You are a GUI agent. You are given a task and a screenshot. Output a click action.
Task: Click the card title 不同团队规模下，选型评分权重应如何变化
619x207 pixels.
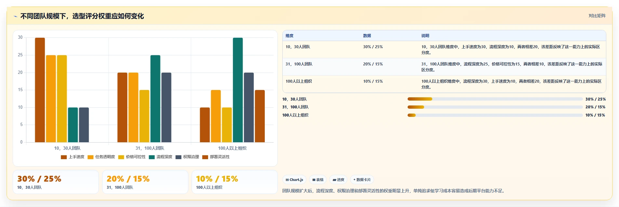pyautogui.click(x=82, y=16)
